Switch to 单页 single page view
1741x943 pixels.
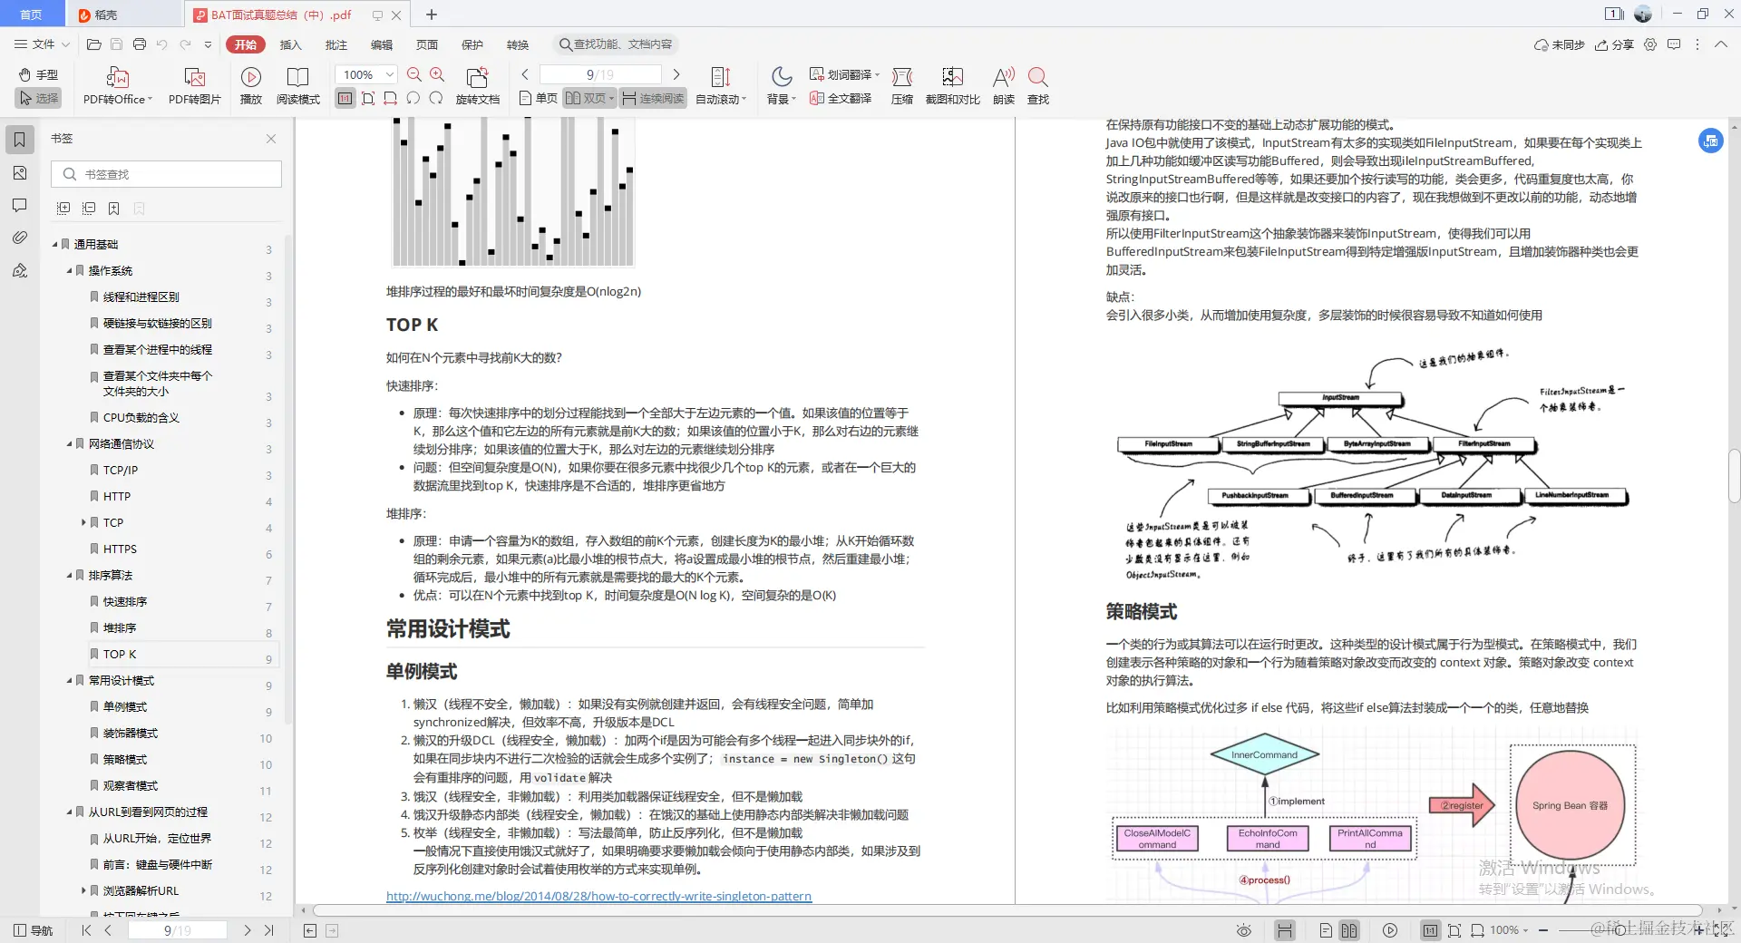pyautogui.click(x=539, y=98)
